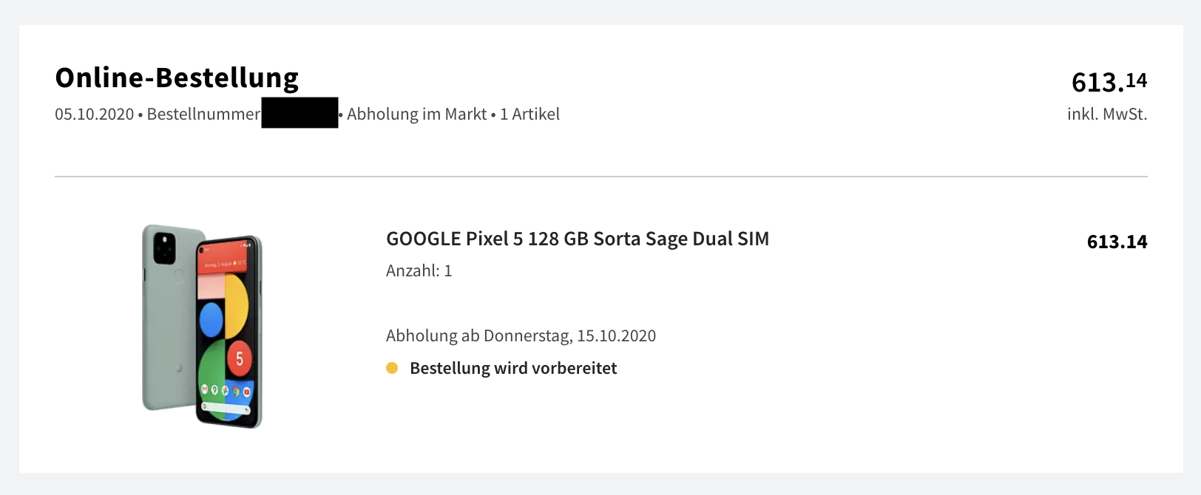Click the inkl. MwSt. note
Screen dimensions: 1201x495
click(x=1107, y=114)
